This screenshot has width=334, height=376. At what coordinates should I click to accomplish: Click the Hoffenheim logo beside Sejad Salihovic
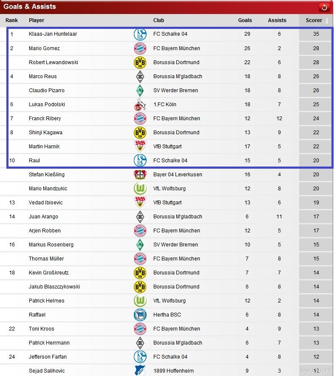[x=140, y=371]
